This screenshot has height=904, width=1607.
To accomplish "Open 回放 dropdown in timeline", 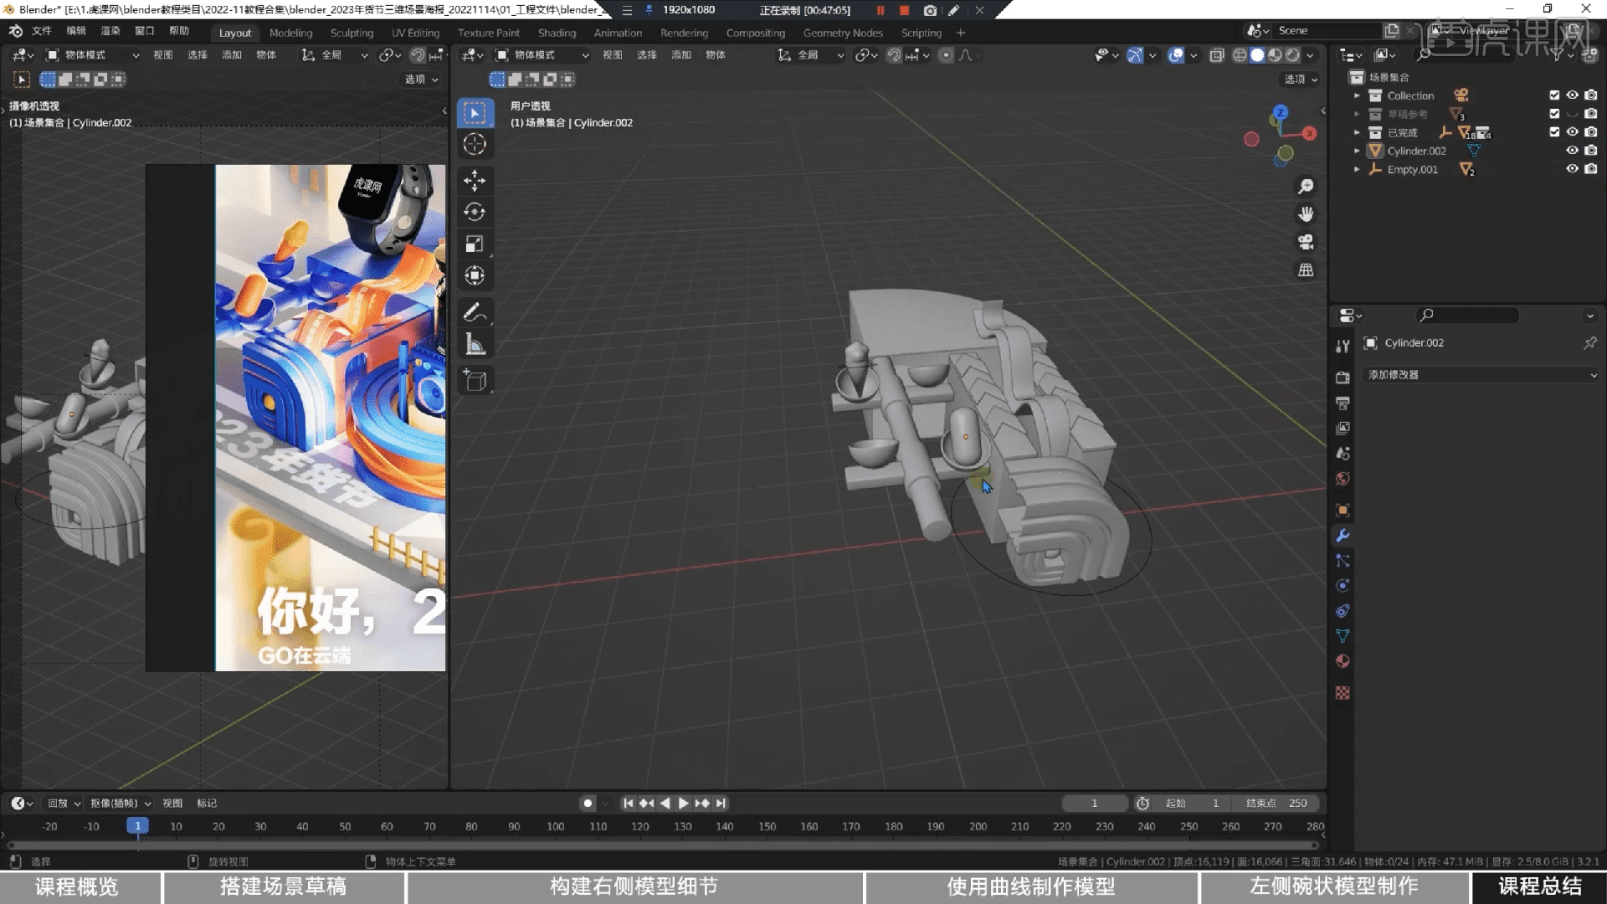I will (64, 804).
